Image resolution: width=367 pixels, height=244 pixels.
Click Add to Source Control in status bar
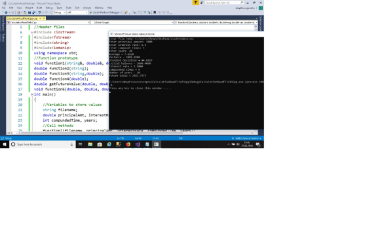tap(246, 139)
